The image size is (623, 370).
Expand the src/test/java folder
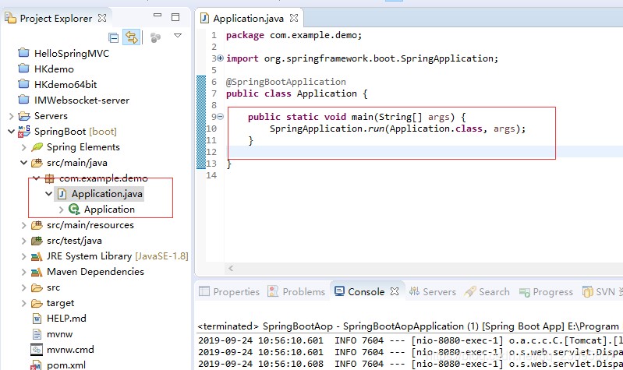pyautogui.click(x=24, y=241)
